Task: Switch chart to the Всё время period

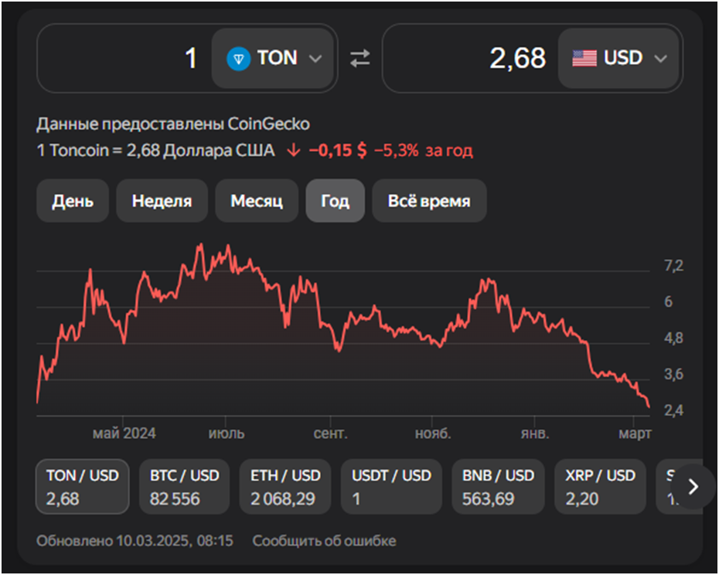Action: (x=429, y=201)
